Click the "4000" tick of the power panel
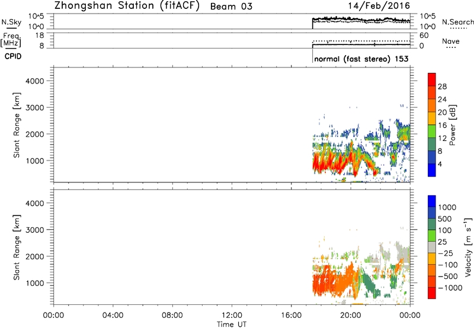Screen dimensions: 474x328 click(x=35, y=81)
